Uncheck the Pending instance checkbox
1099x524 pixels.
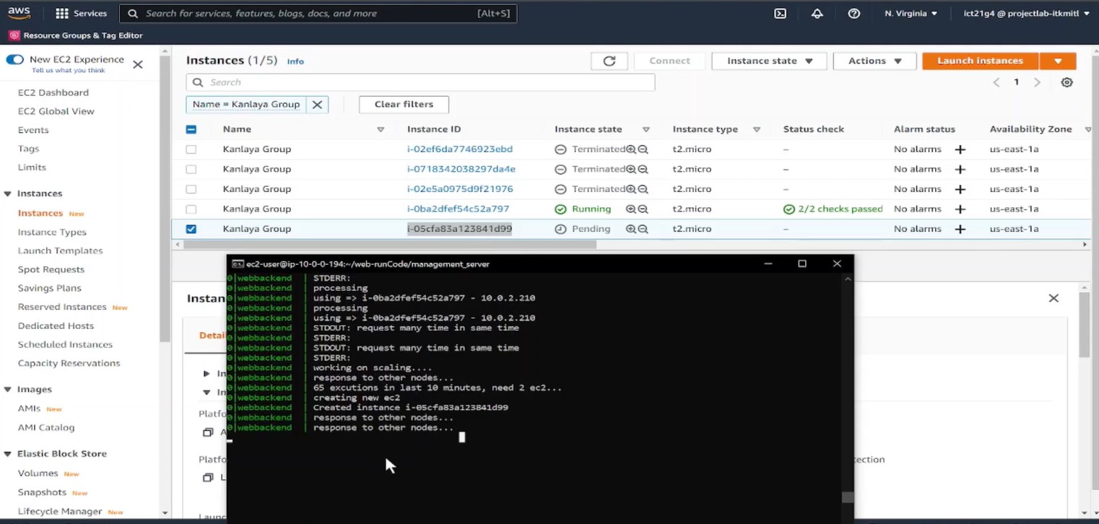(x=191, y=229)
